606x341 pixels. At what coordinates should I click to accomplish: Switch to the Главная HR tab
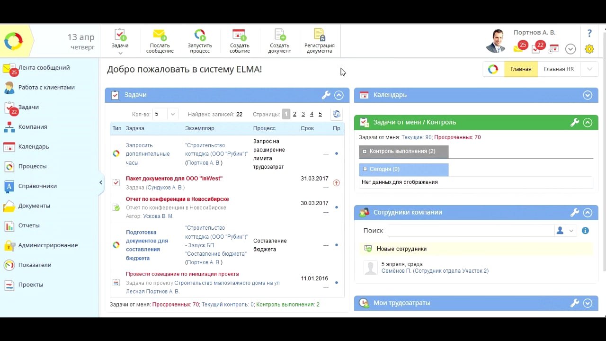(x=559, y=69)
